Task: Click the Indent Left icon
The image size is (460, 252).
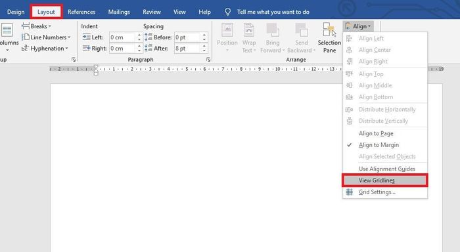Action: [87, 37]
